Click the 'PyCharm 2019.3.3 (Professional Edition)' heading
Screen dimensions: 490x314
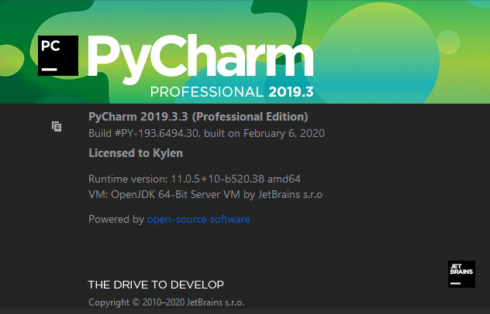(x=198, y=117)
